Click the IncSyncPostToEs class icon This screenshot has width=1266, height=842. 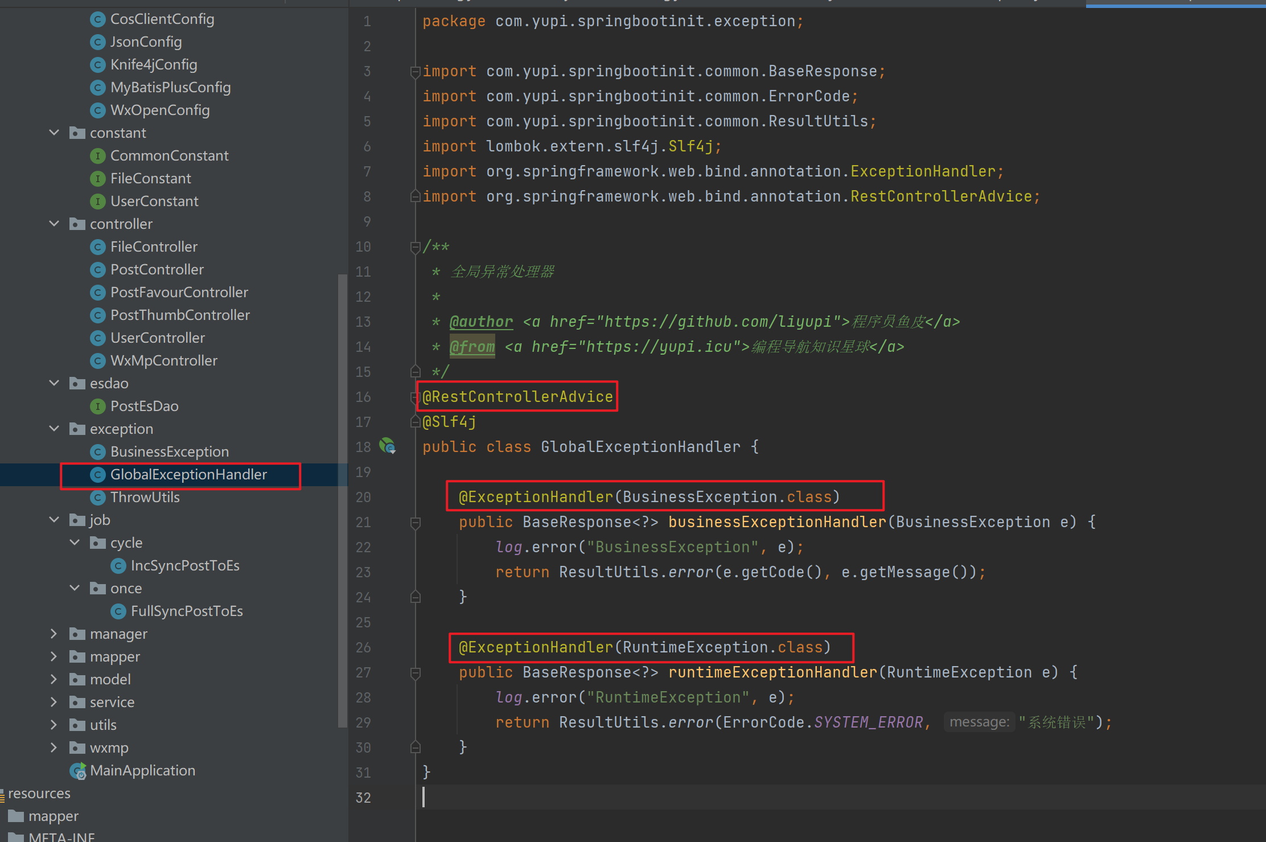[118, 566]
